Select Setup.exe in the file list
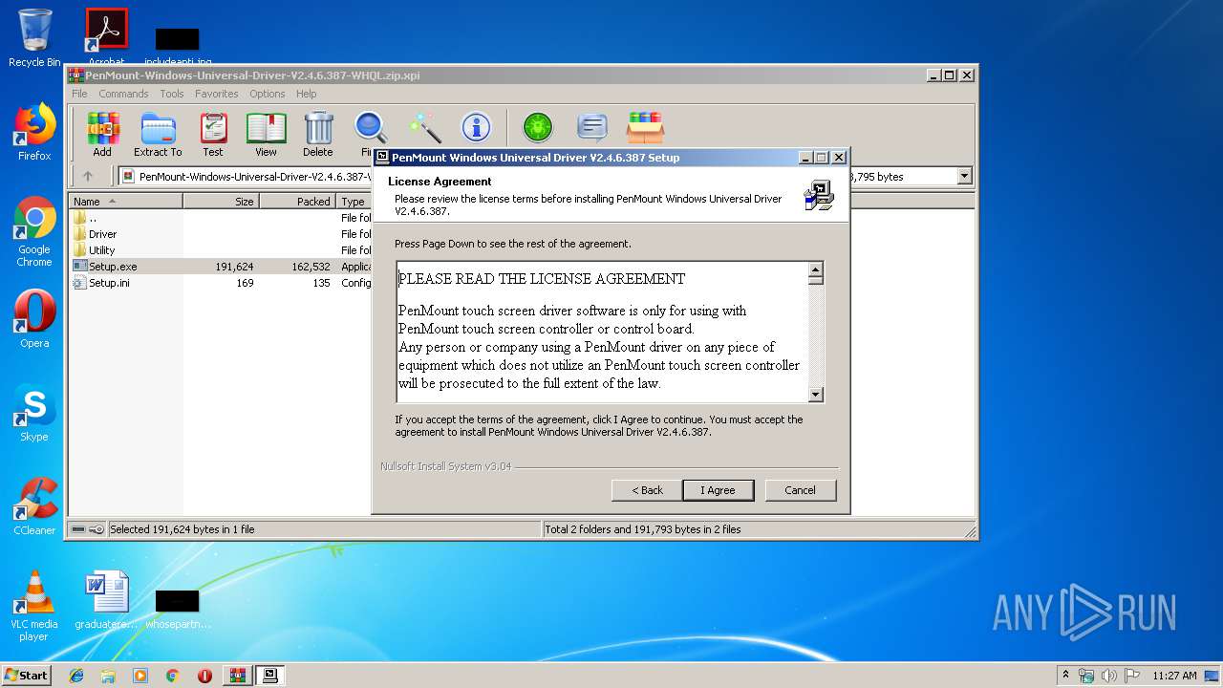This screenshot has width=1223, height=688. 113,267
